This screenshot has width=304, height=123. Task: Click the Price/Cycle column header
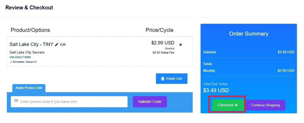tap(159, 30)
